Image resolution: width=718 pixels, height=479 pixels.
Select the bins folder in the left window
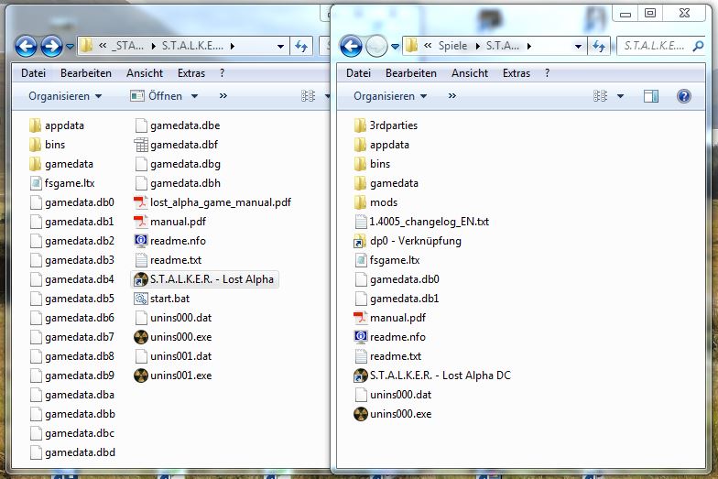click(x=47, y=145)
